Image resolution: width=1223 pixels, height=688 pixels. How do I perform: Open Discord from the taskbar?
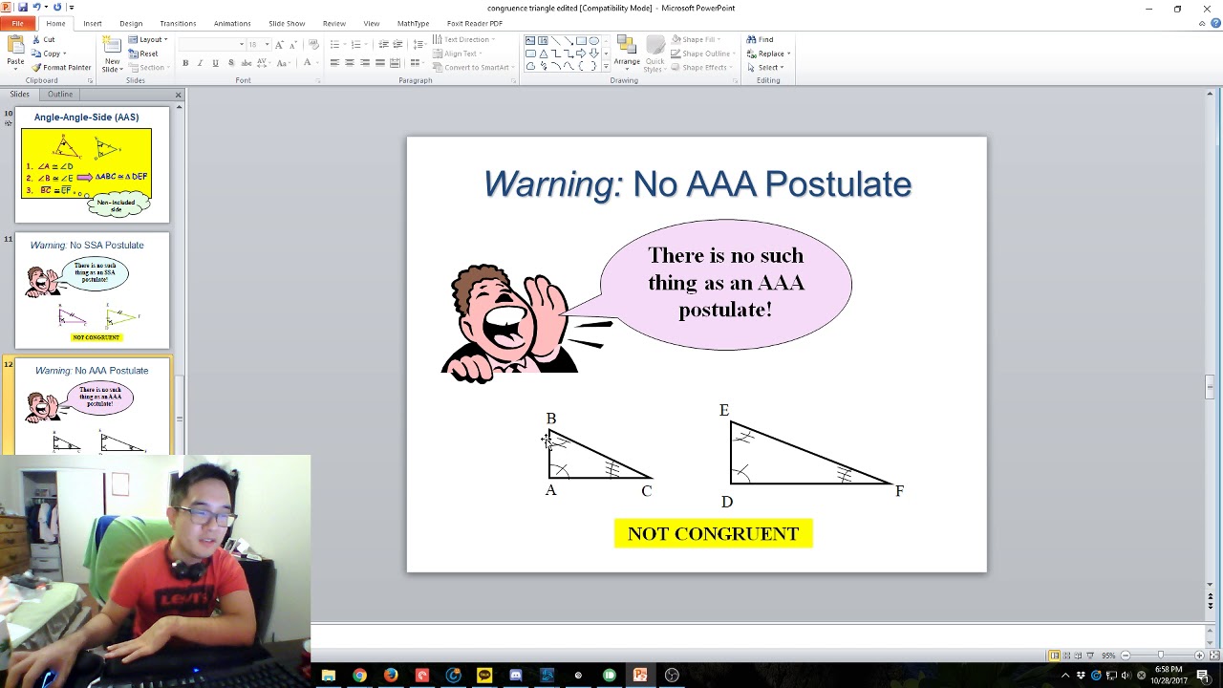(516, 676)
